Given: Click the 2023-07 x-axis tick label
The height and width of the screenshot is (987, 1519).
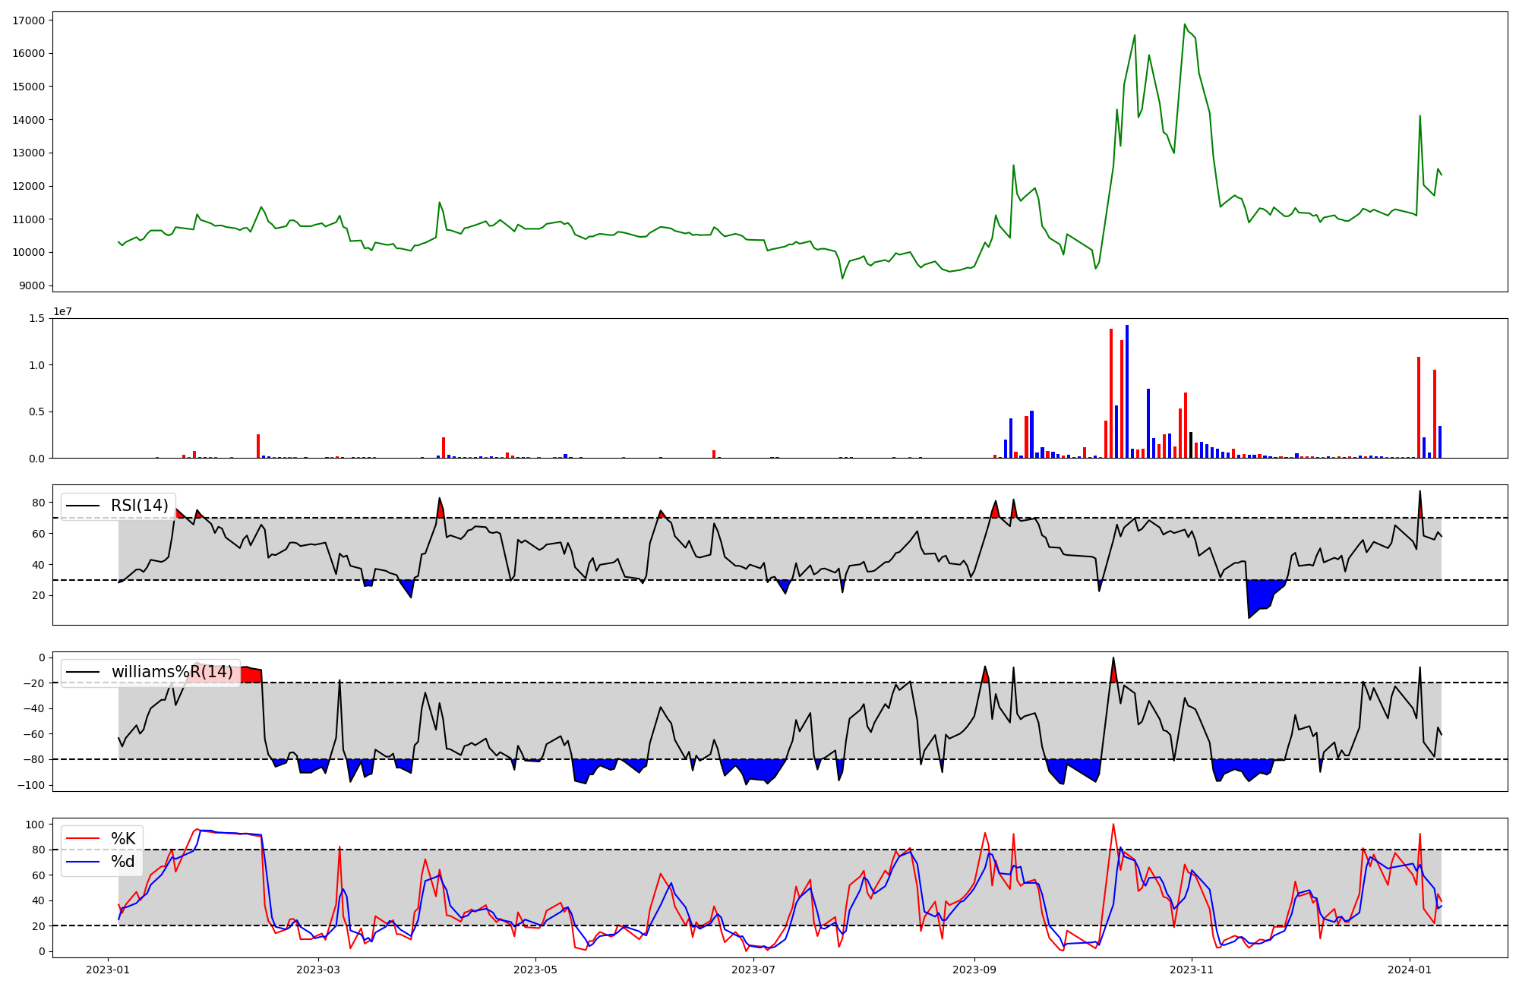Looking at the screenshot, I should coord(753,969).
